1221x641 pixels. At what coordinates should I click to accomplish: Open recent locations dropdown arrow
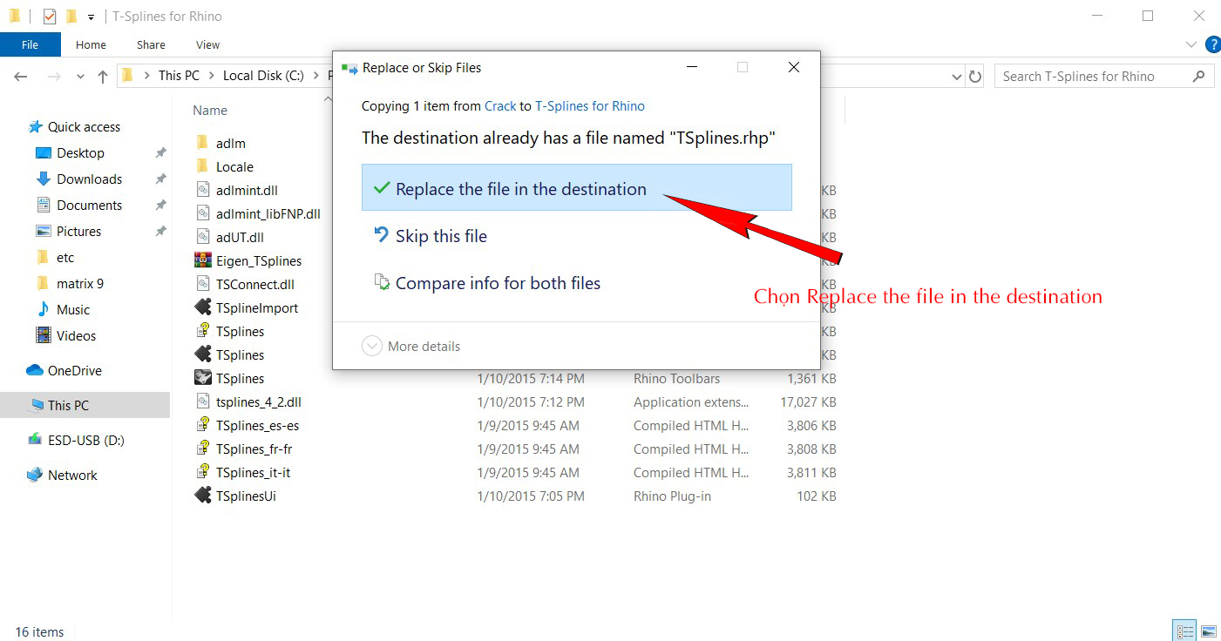click(81, 77)
